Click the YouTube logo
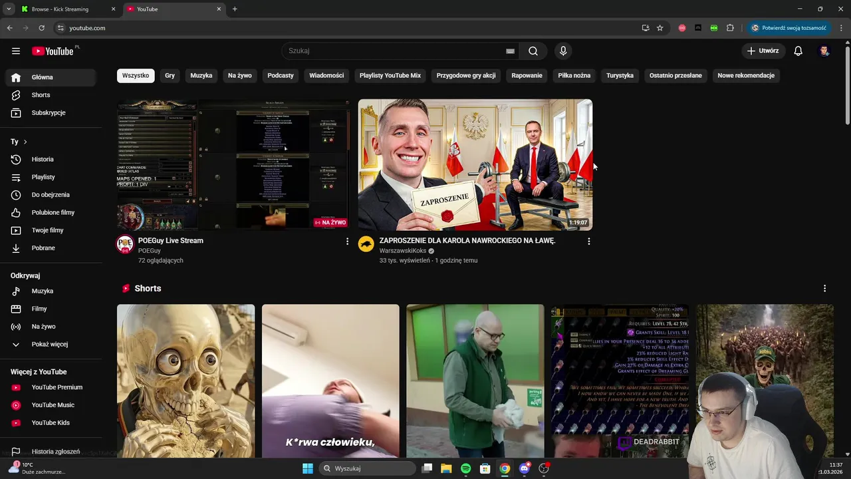This screenshot has width=851, height=479. (53, 51)
